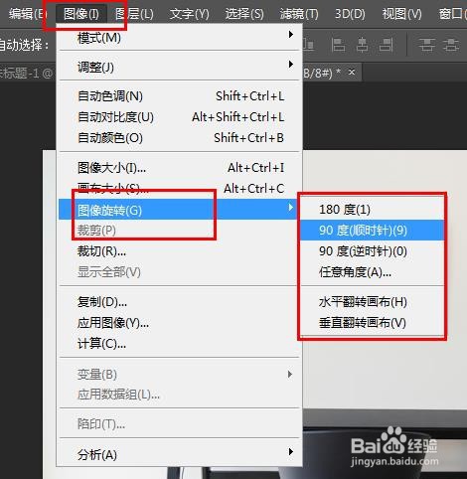
Task: Open the 滤镜(T) menu
Action: 299,14
